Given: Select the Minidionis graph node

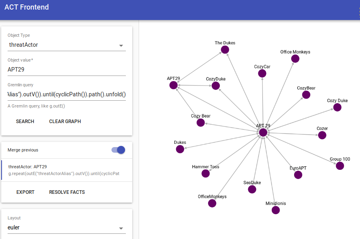Looking at the screenshot, I should tap(276, 210).
